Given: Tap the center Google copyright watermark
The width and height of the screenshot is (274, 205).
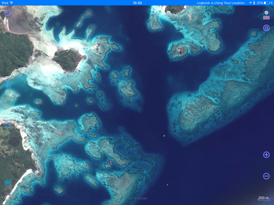Looking at the screenshot, I should point(137,199).
